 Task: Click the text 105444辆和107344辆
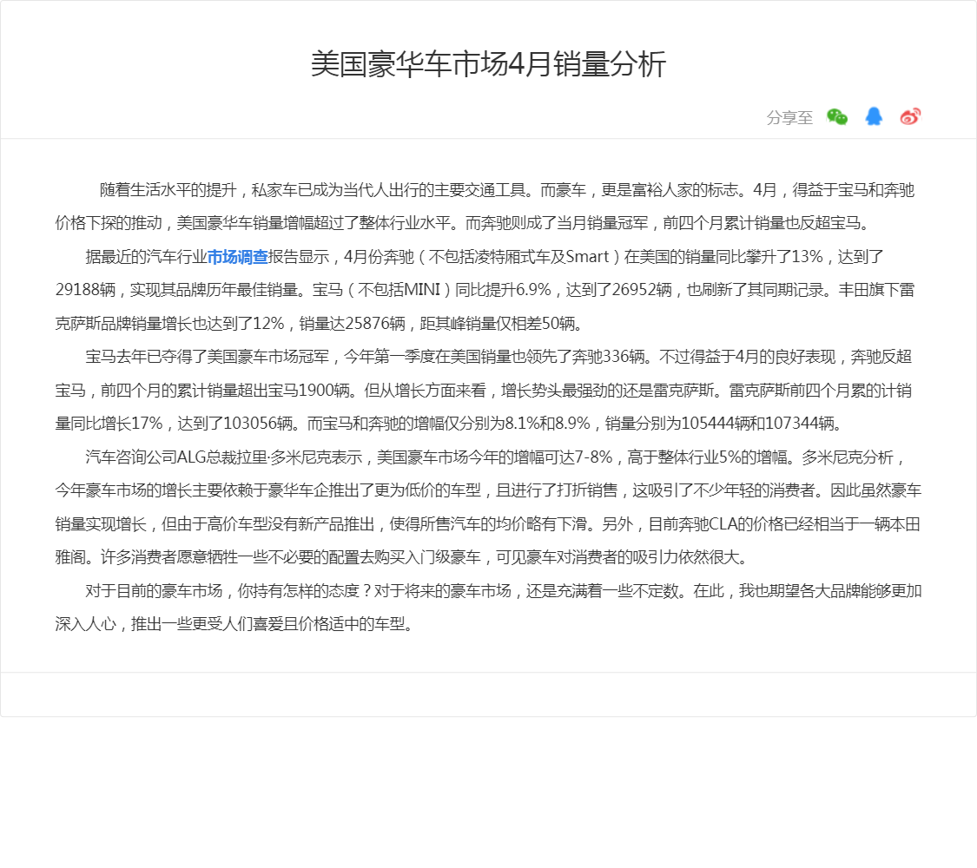tap(758, 424)
